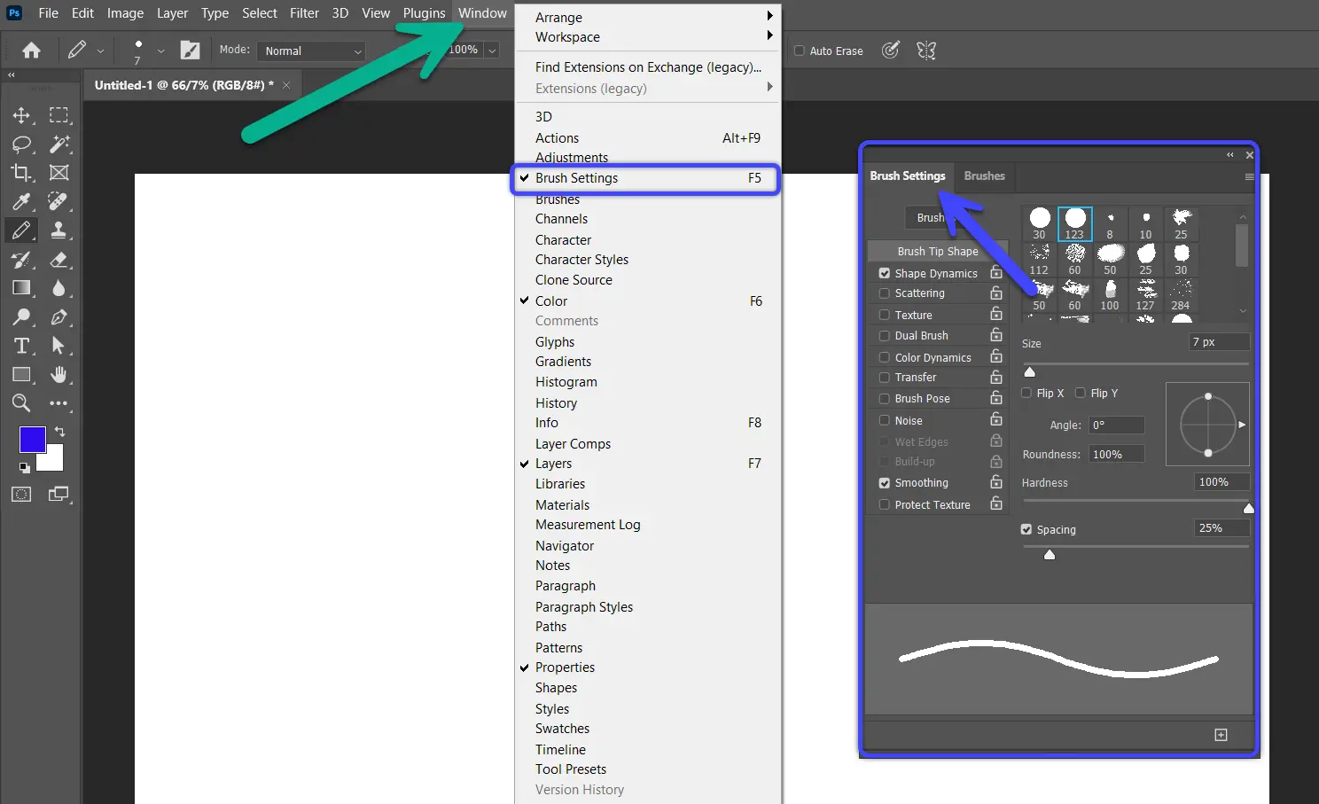Toggle Quick Mask mode icon

coord(21,495)
